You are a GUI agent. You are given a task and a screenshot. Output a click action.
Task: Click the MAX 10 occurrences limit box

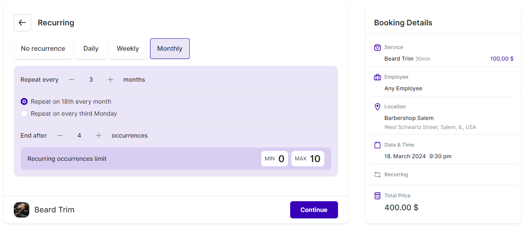307,159
